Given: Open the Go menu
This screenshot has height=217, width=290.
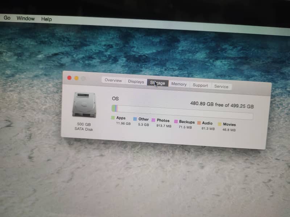Looking at the screenshot, I should pos(7,18).
